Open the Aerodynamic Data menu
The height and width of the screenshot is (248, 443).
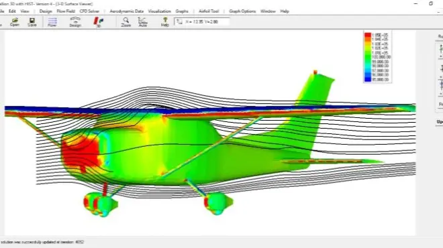[127, 11]
